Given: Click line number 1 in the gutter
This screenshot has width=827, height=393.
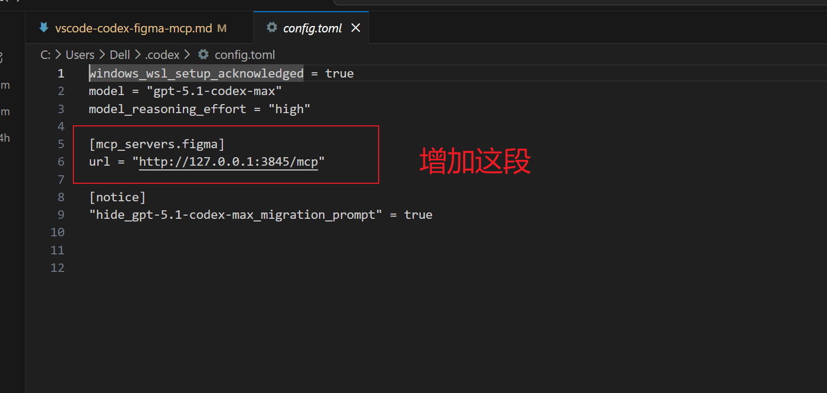Looking at the screenshot, I should click(61, 73).
